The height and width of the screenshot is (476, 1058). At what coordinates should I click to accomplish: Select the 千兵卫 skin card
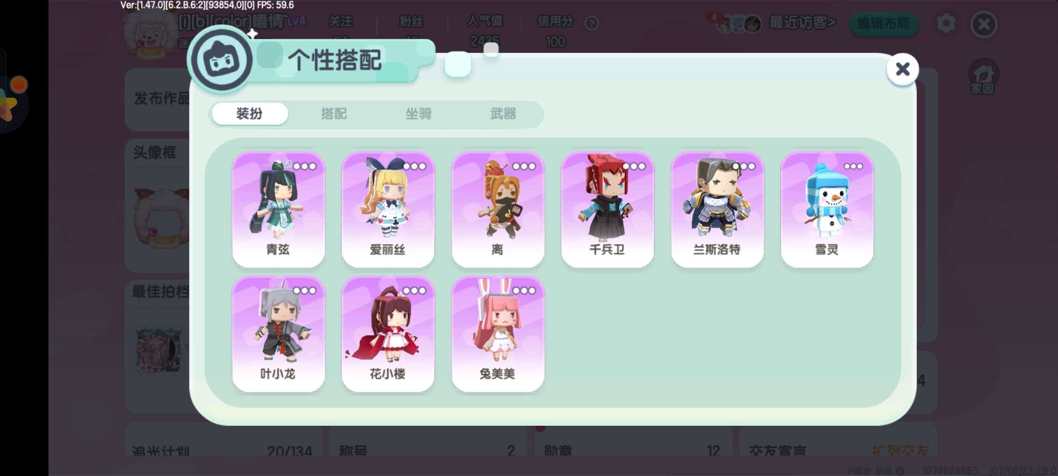(607, 209)
